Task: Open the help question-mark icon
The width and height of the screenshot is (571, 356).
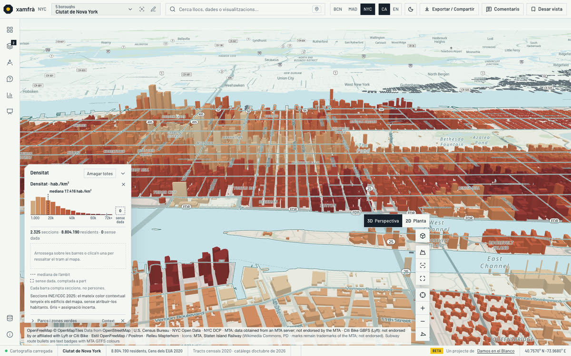Action: (10, 79)
